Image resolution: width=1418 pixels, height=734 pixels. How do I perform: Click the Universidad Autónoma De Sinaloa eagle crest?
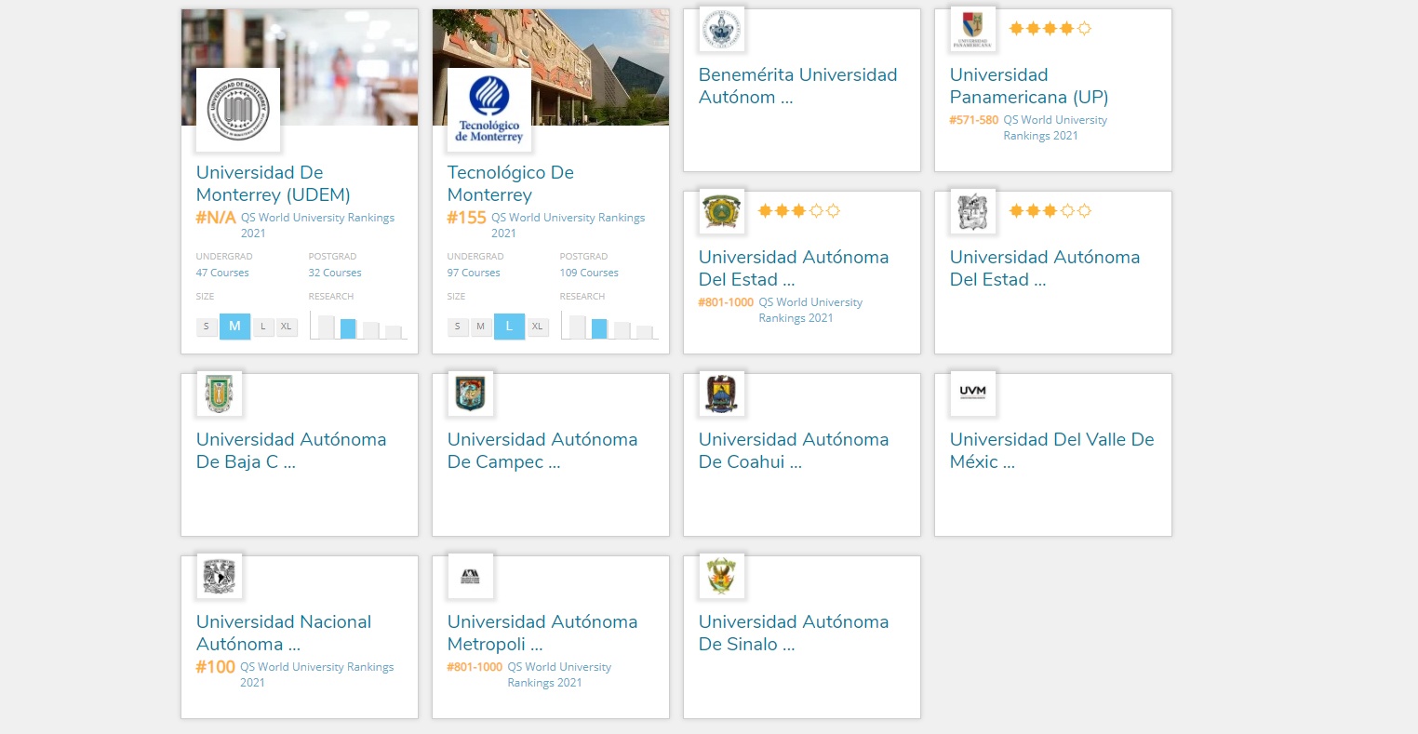coord(722,576)
